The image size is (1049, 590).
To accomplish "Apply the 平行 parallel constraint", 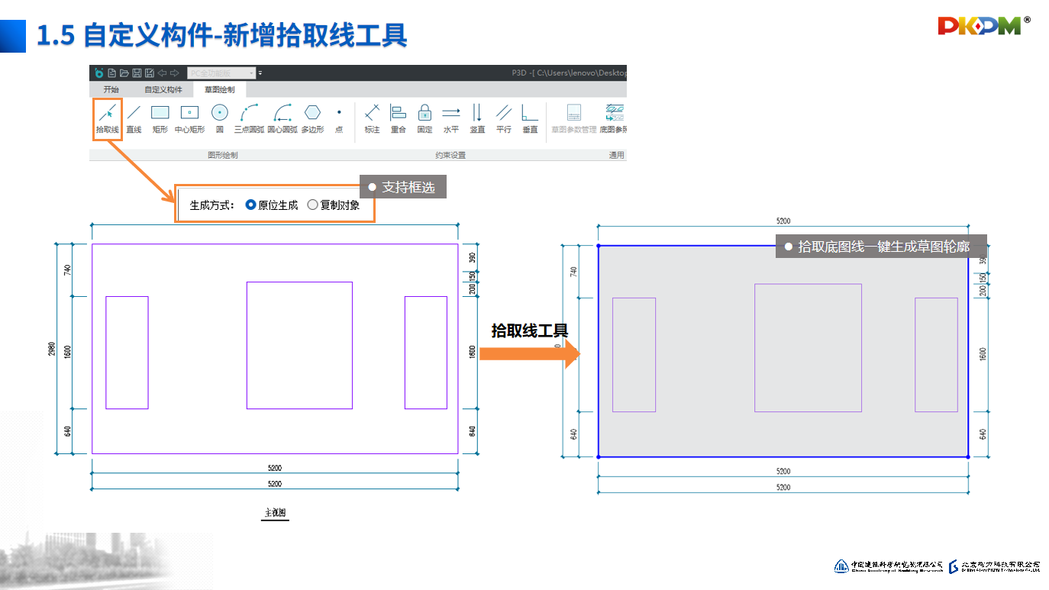I will [x=504, y=119].
